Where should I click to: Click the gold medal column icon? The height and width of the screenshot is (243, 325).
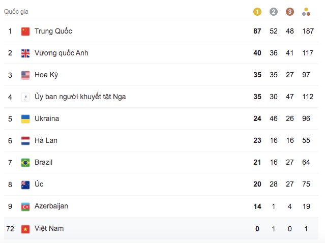point(257,12)
